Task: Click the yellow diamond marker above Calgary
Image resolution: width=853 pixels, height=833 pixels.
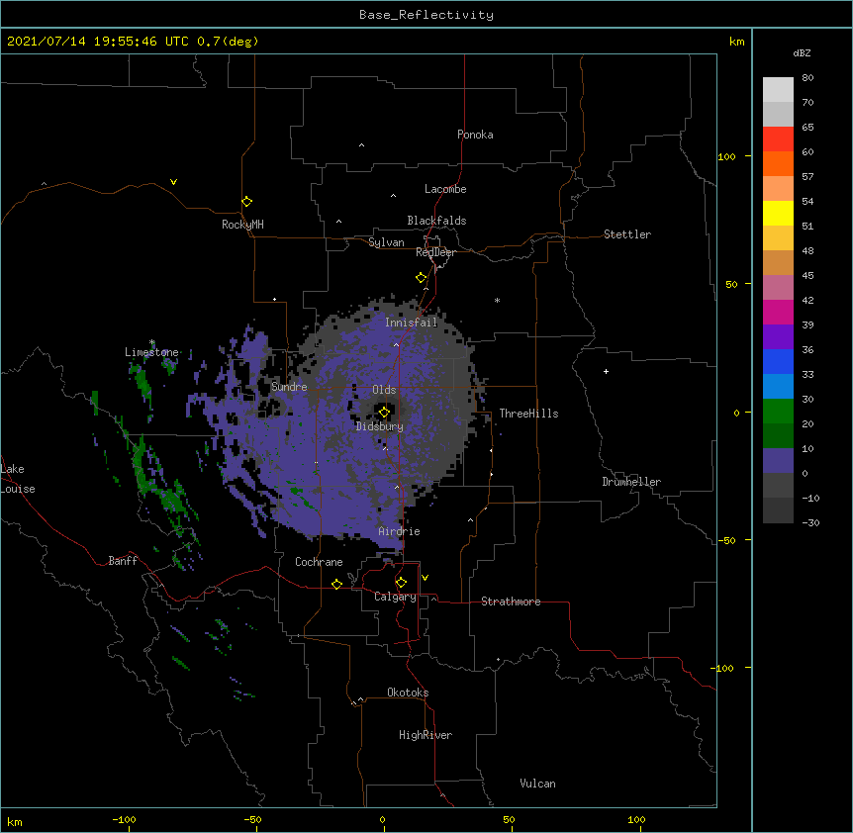Action: pyautogui.click(x=401, y=583)
